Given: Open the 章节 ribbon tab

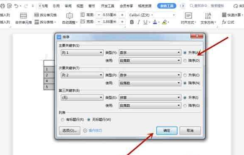Looking at the screenshot, I should (x=92, y=6).
